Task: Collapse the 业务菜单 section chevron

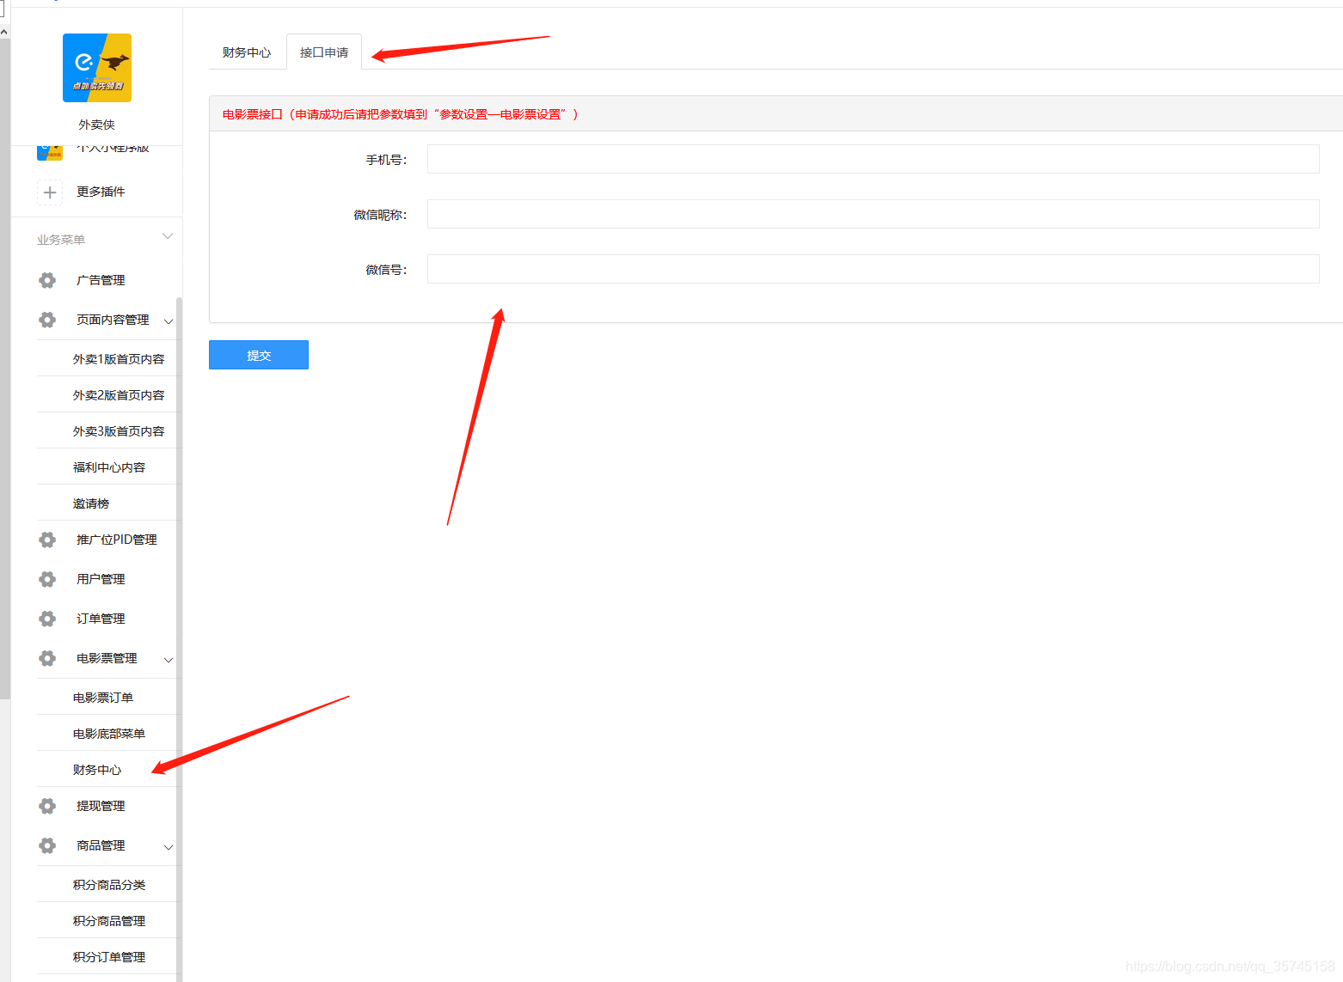Action: (168, 236)
